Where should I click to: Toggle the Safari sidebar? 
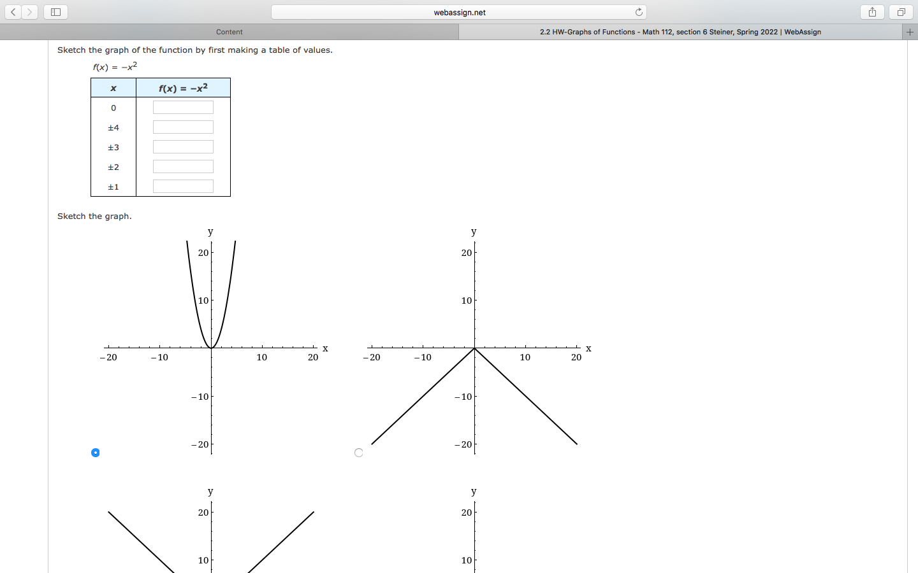(x=55, y=12)
